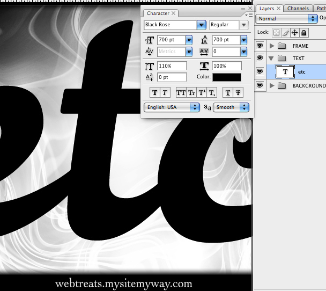Viewport: 326px width, 291px height.
Task: Click the vertical scale 110% field
Action: click(x=172, y=66)
